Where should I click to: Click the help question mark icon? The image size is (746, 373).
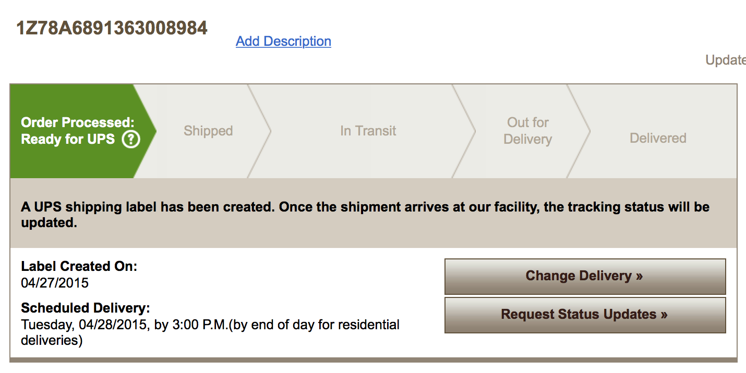(131, 140)
